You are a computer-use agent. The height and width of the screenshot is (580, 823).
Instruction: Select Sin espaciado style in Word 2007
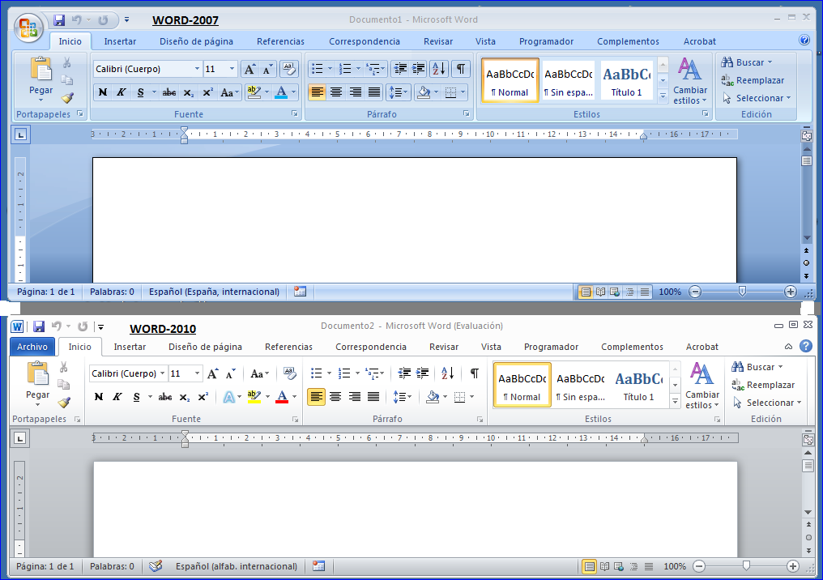coord(569,81)
